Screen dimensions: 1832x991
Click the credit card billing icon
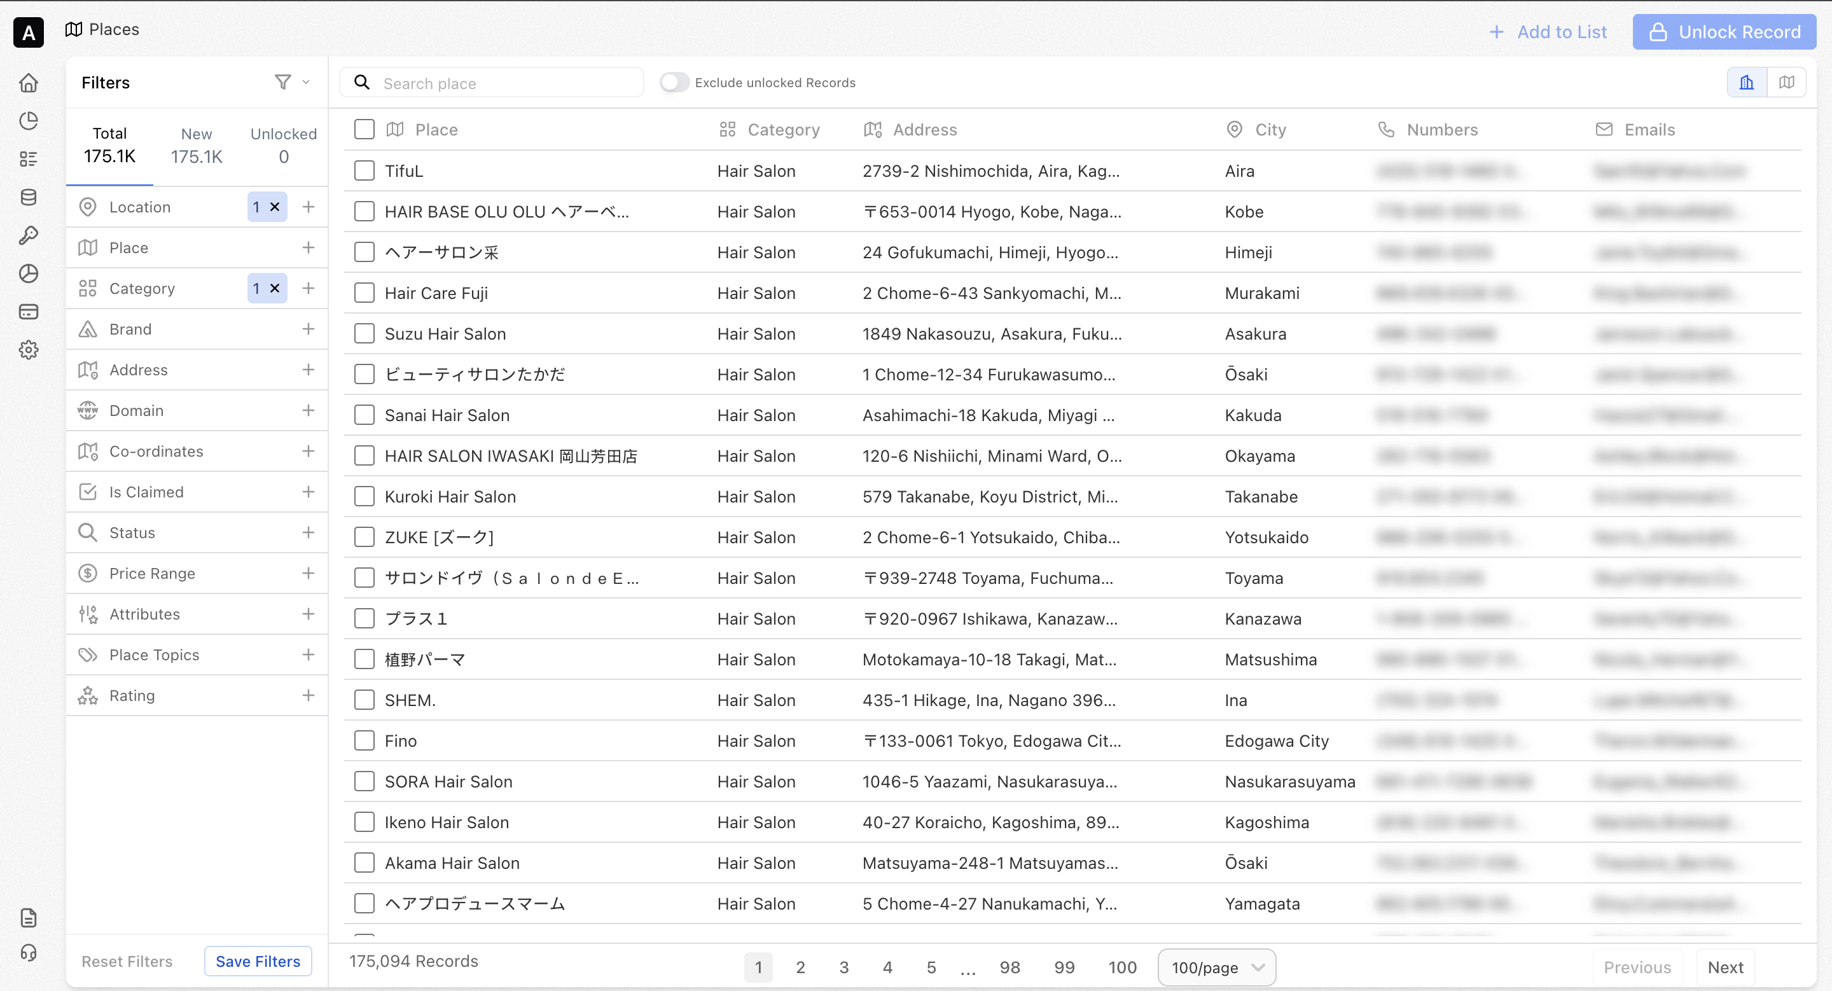click(29, 312)
